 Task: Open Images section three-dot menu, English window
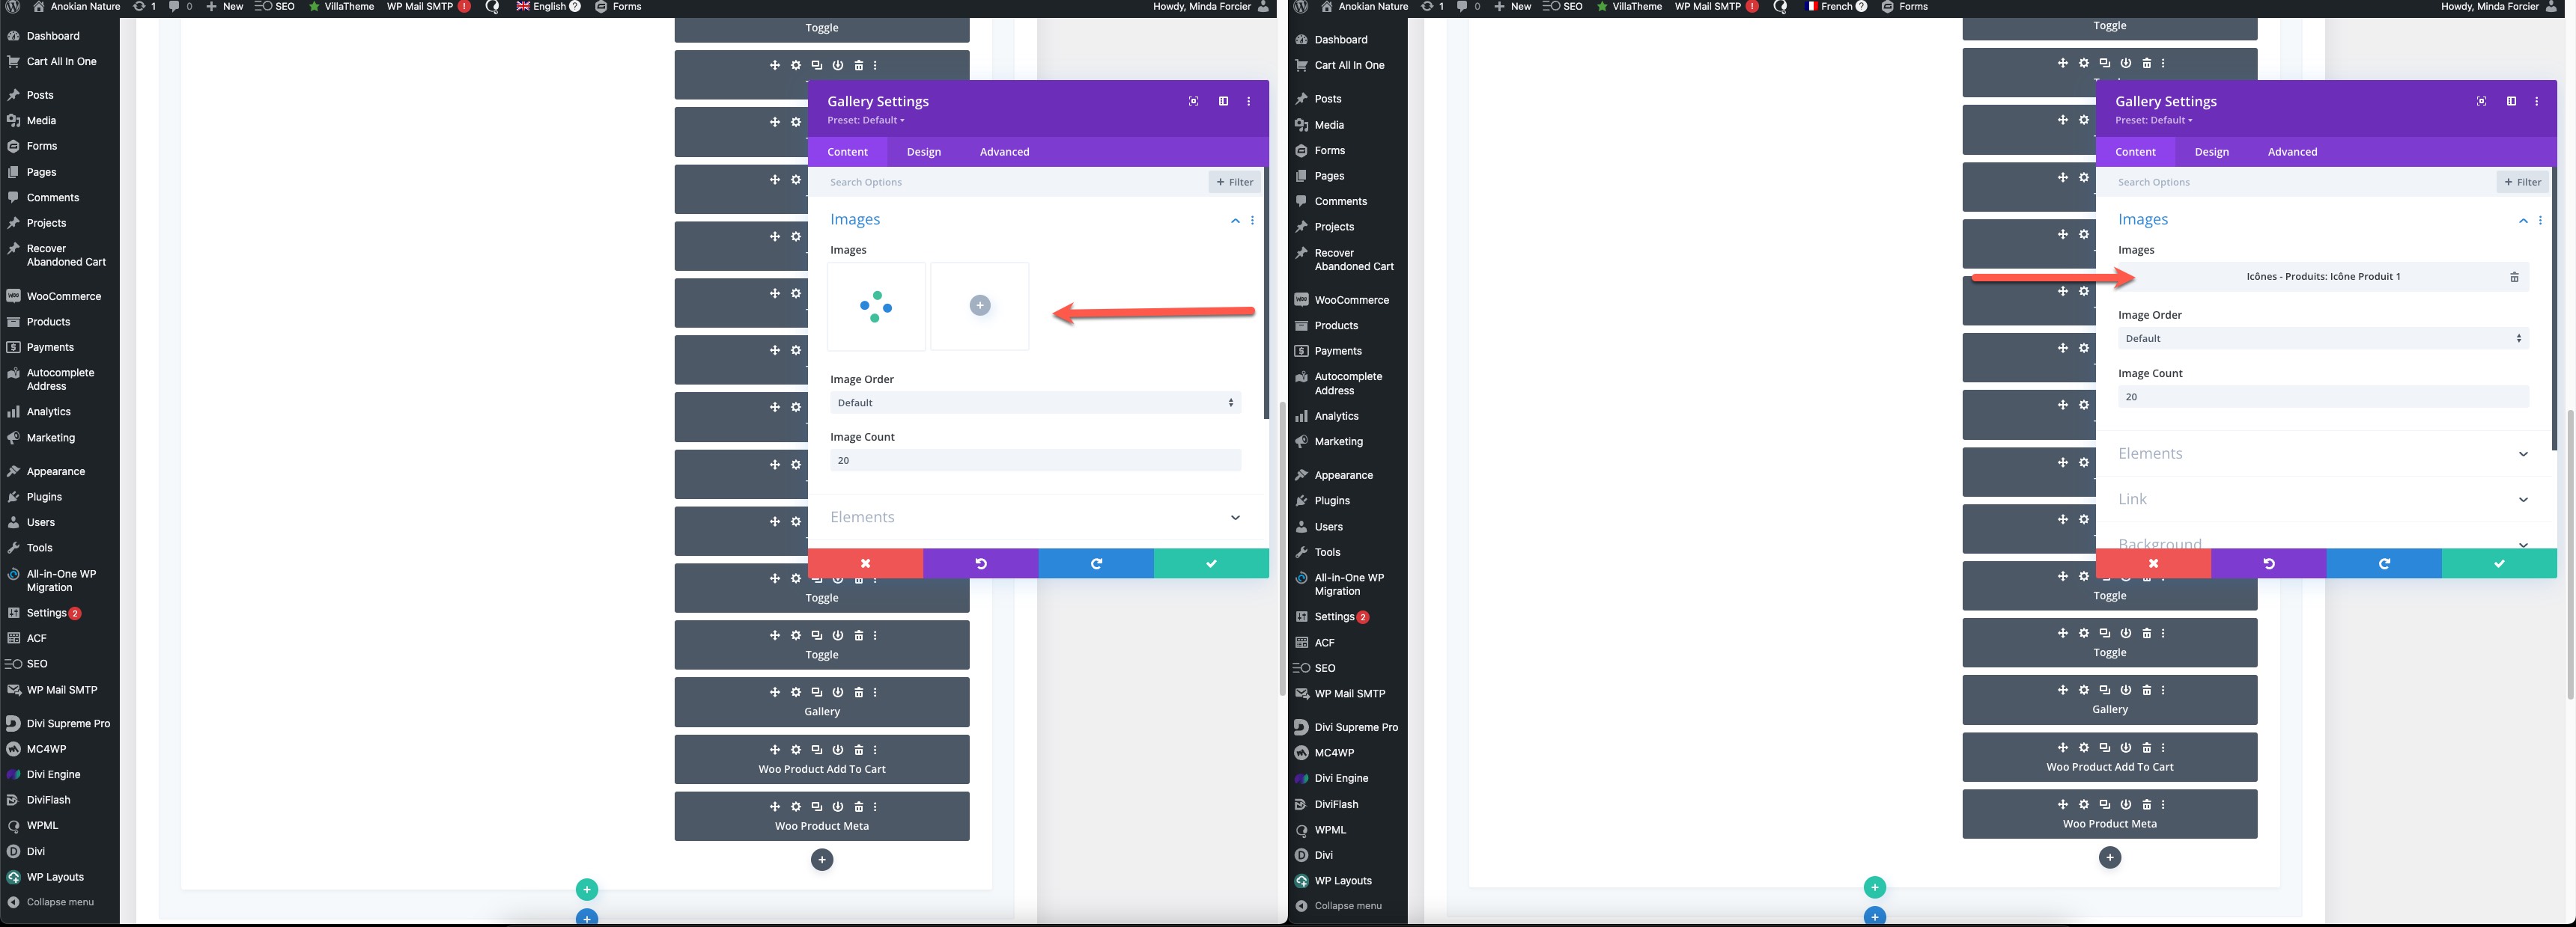1252,220
